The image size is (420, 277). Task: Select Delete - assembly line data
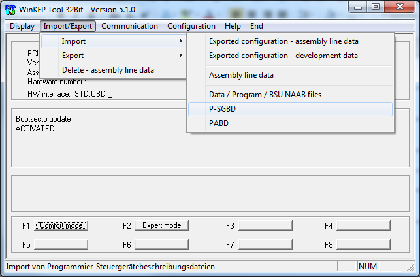click(x=108, y=70)
